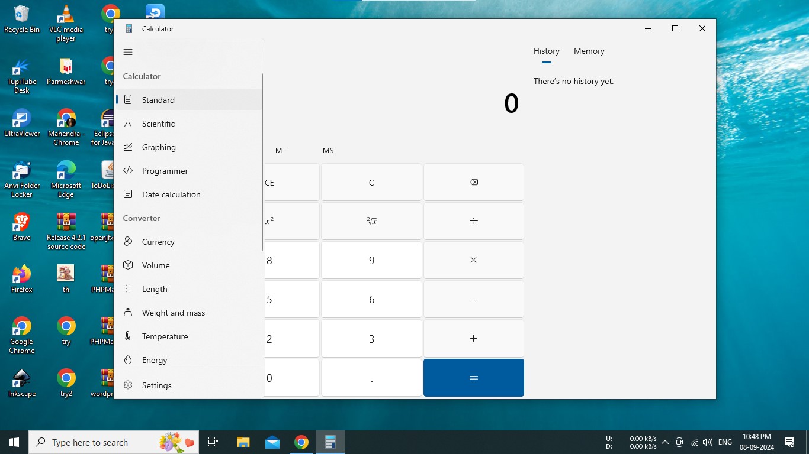The image size is (809, 454).
Task: Open the Length converter
Action: 189,289
